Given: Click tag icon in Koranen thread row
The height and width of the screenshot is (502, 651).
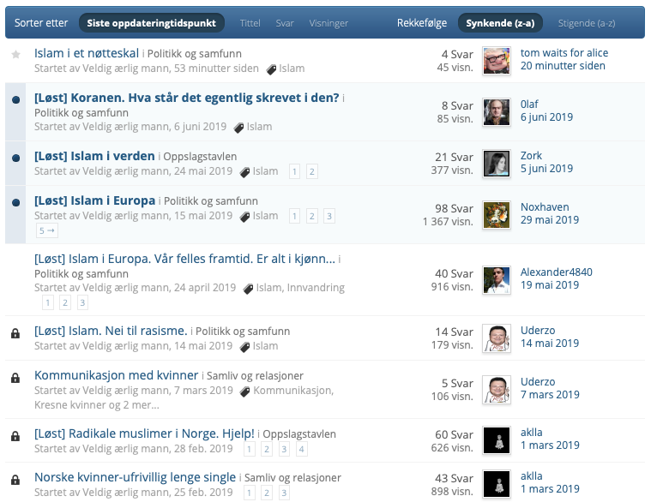Looking at the screenshot, I should [x=238, y=128].
